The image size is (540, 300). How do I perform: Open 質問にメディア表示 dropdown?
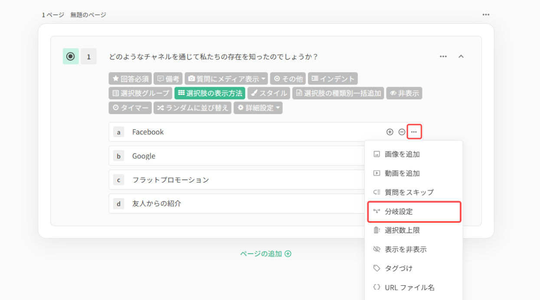(226, 79)
